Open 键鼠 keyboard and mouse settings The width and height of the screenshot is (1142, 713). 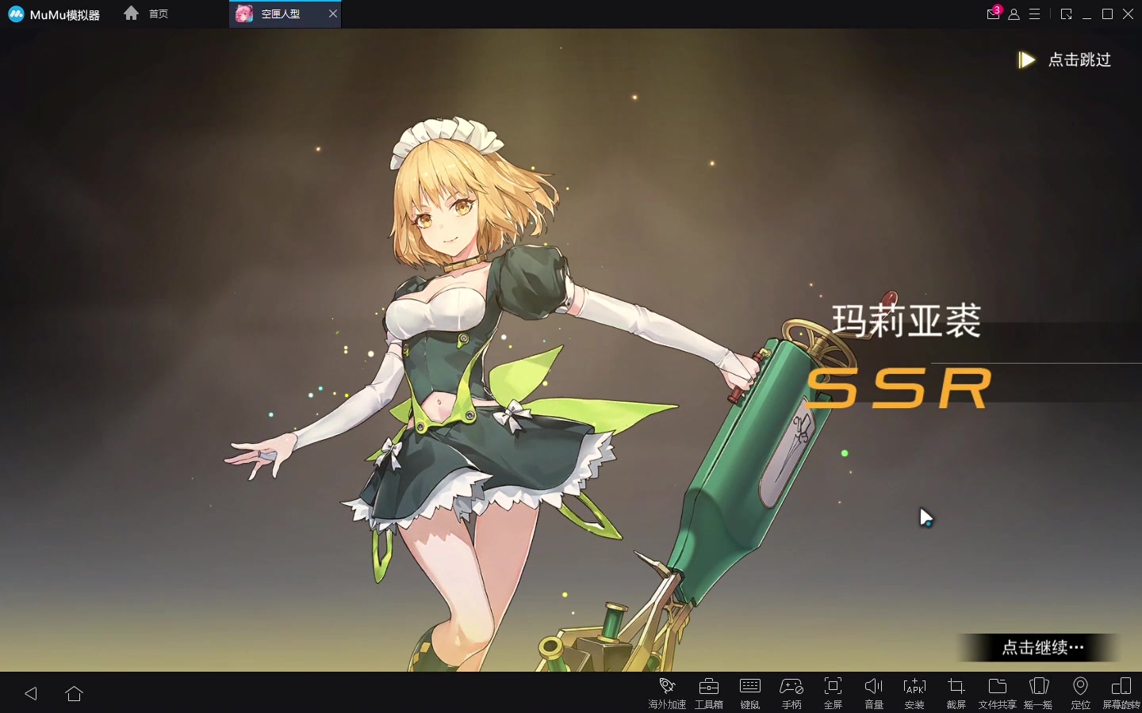pyautogui.click(x=750, y=692)
